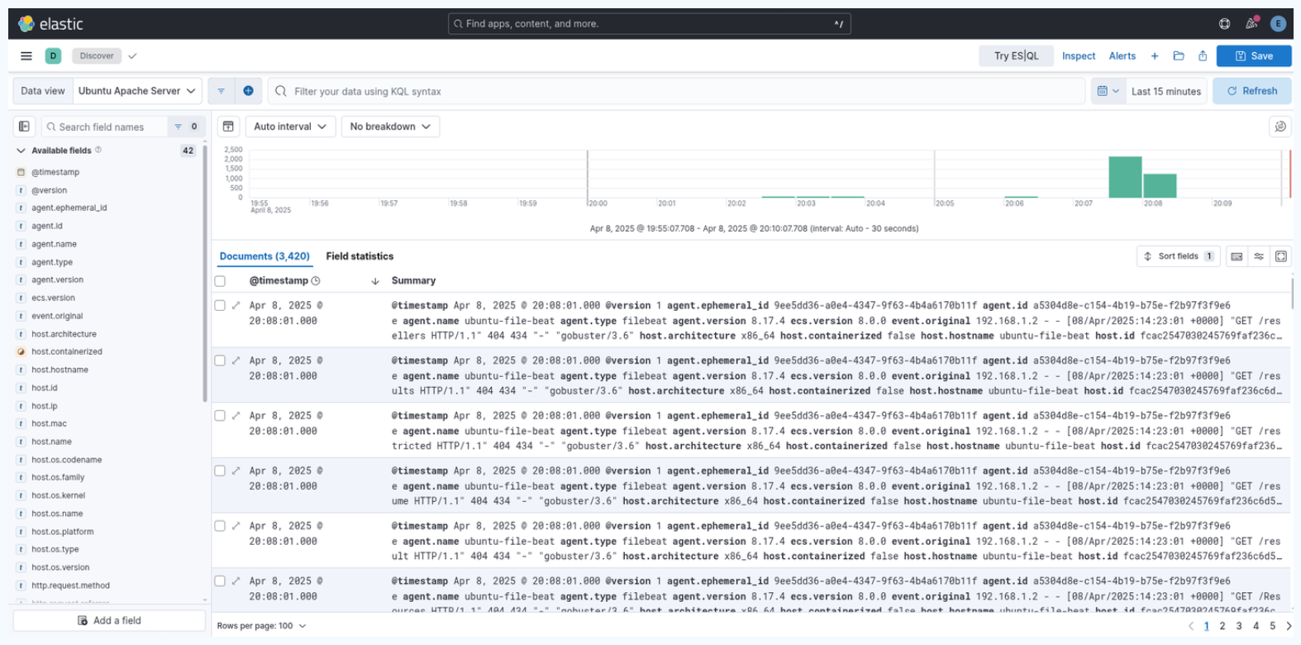
Task: Open the help menu icon
Action: click(x=1225, y=24)
